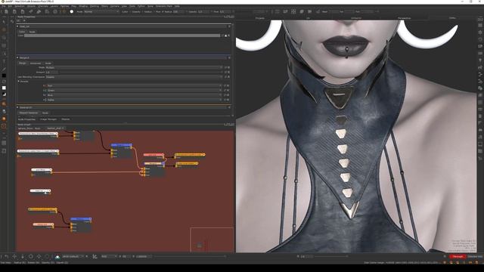The width and height of the screenshot is (484, 272).
Task: Open the Blue channel dropdown
Action: [135, 95]
